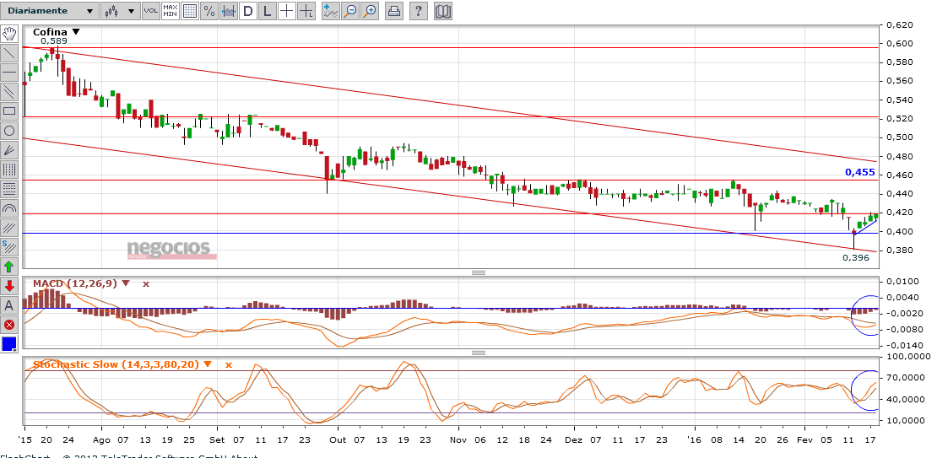Toggle MAX/MIN price labels
Screen dimensions: 937x458
(171, 11)
